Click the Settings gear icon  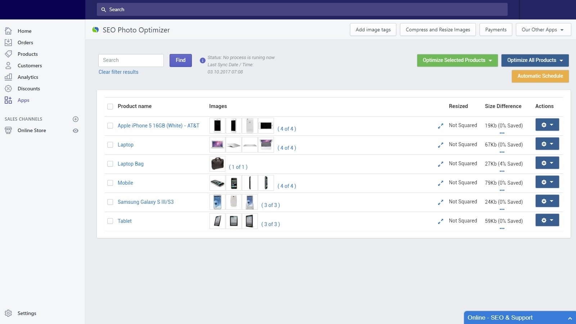(8, 313)
